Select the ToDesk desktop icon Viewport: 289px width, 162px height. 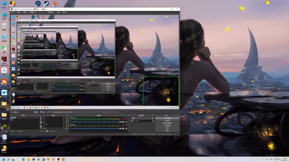point(4,93)
